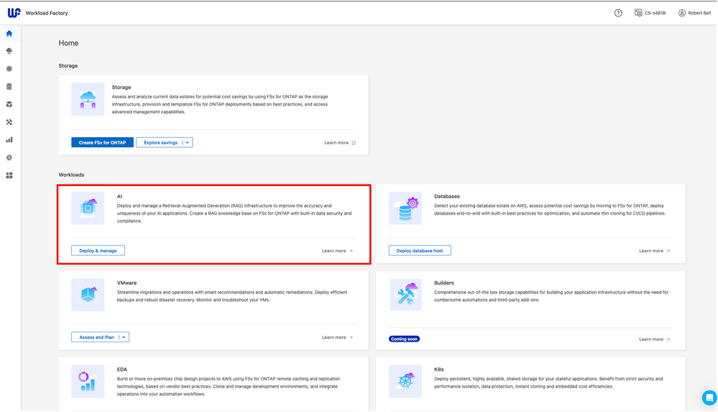Open the help question mark icon
This screenshot has width=718, height=412.
618,13
